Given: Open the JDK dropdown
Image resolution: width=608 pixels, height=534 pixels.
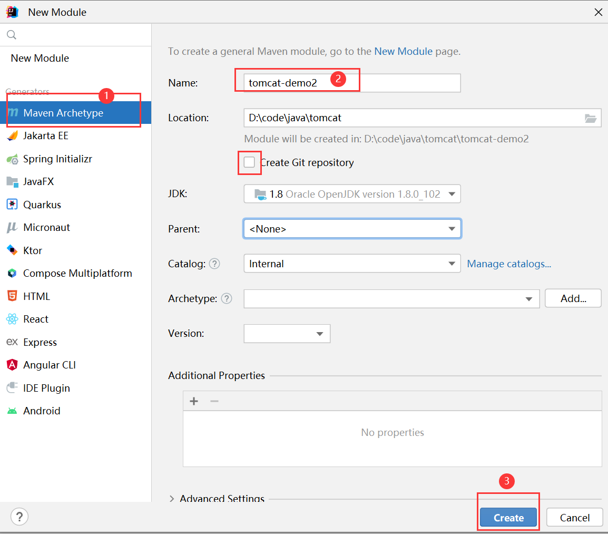Looking at the screenshot, I should coord(352,194).
